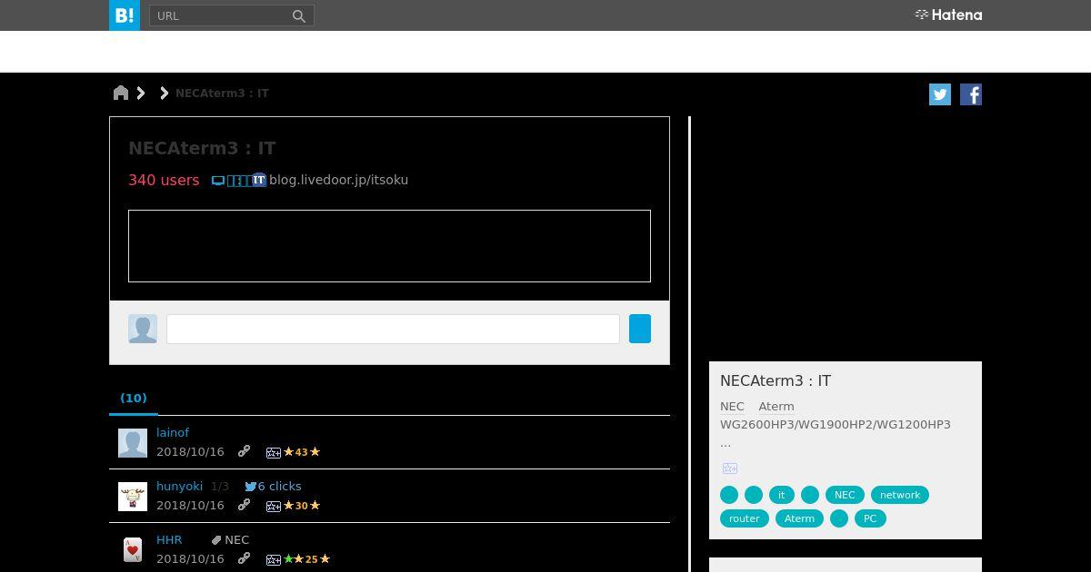Select the 'it' tag pill
1091x572 pixels.
point(781,495)
